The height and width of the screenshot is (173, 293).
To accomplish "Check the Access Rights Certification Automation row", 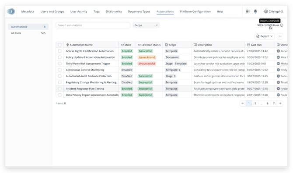I will coord(59,51).
